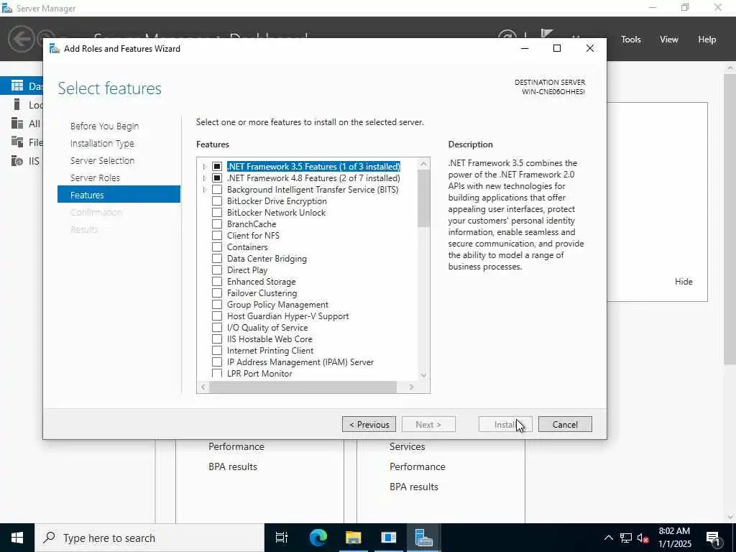Click the taskbar search box
Image resolution: width=736 pixels, height=552 pixels.
(149, 538)
